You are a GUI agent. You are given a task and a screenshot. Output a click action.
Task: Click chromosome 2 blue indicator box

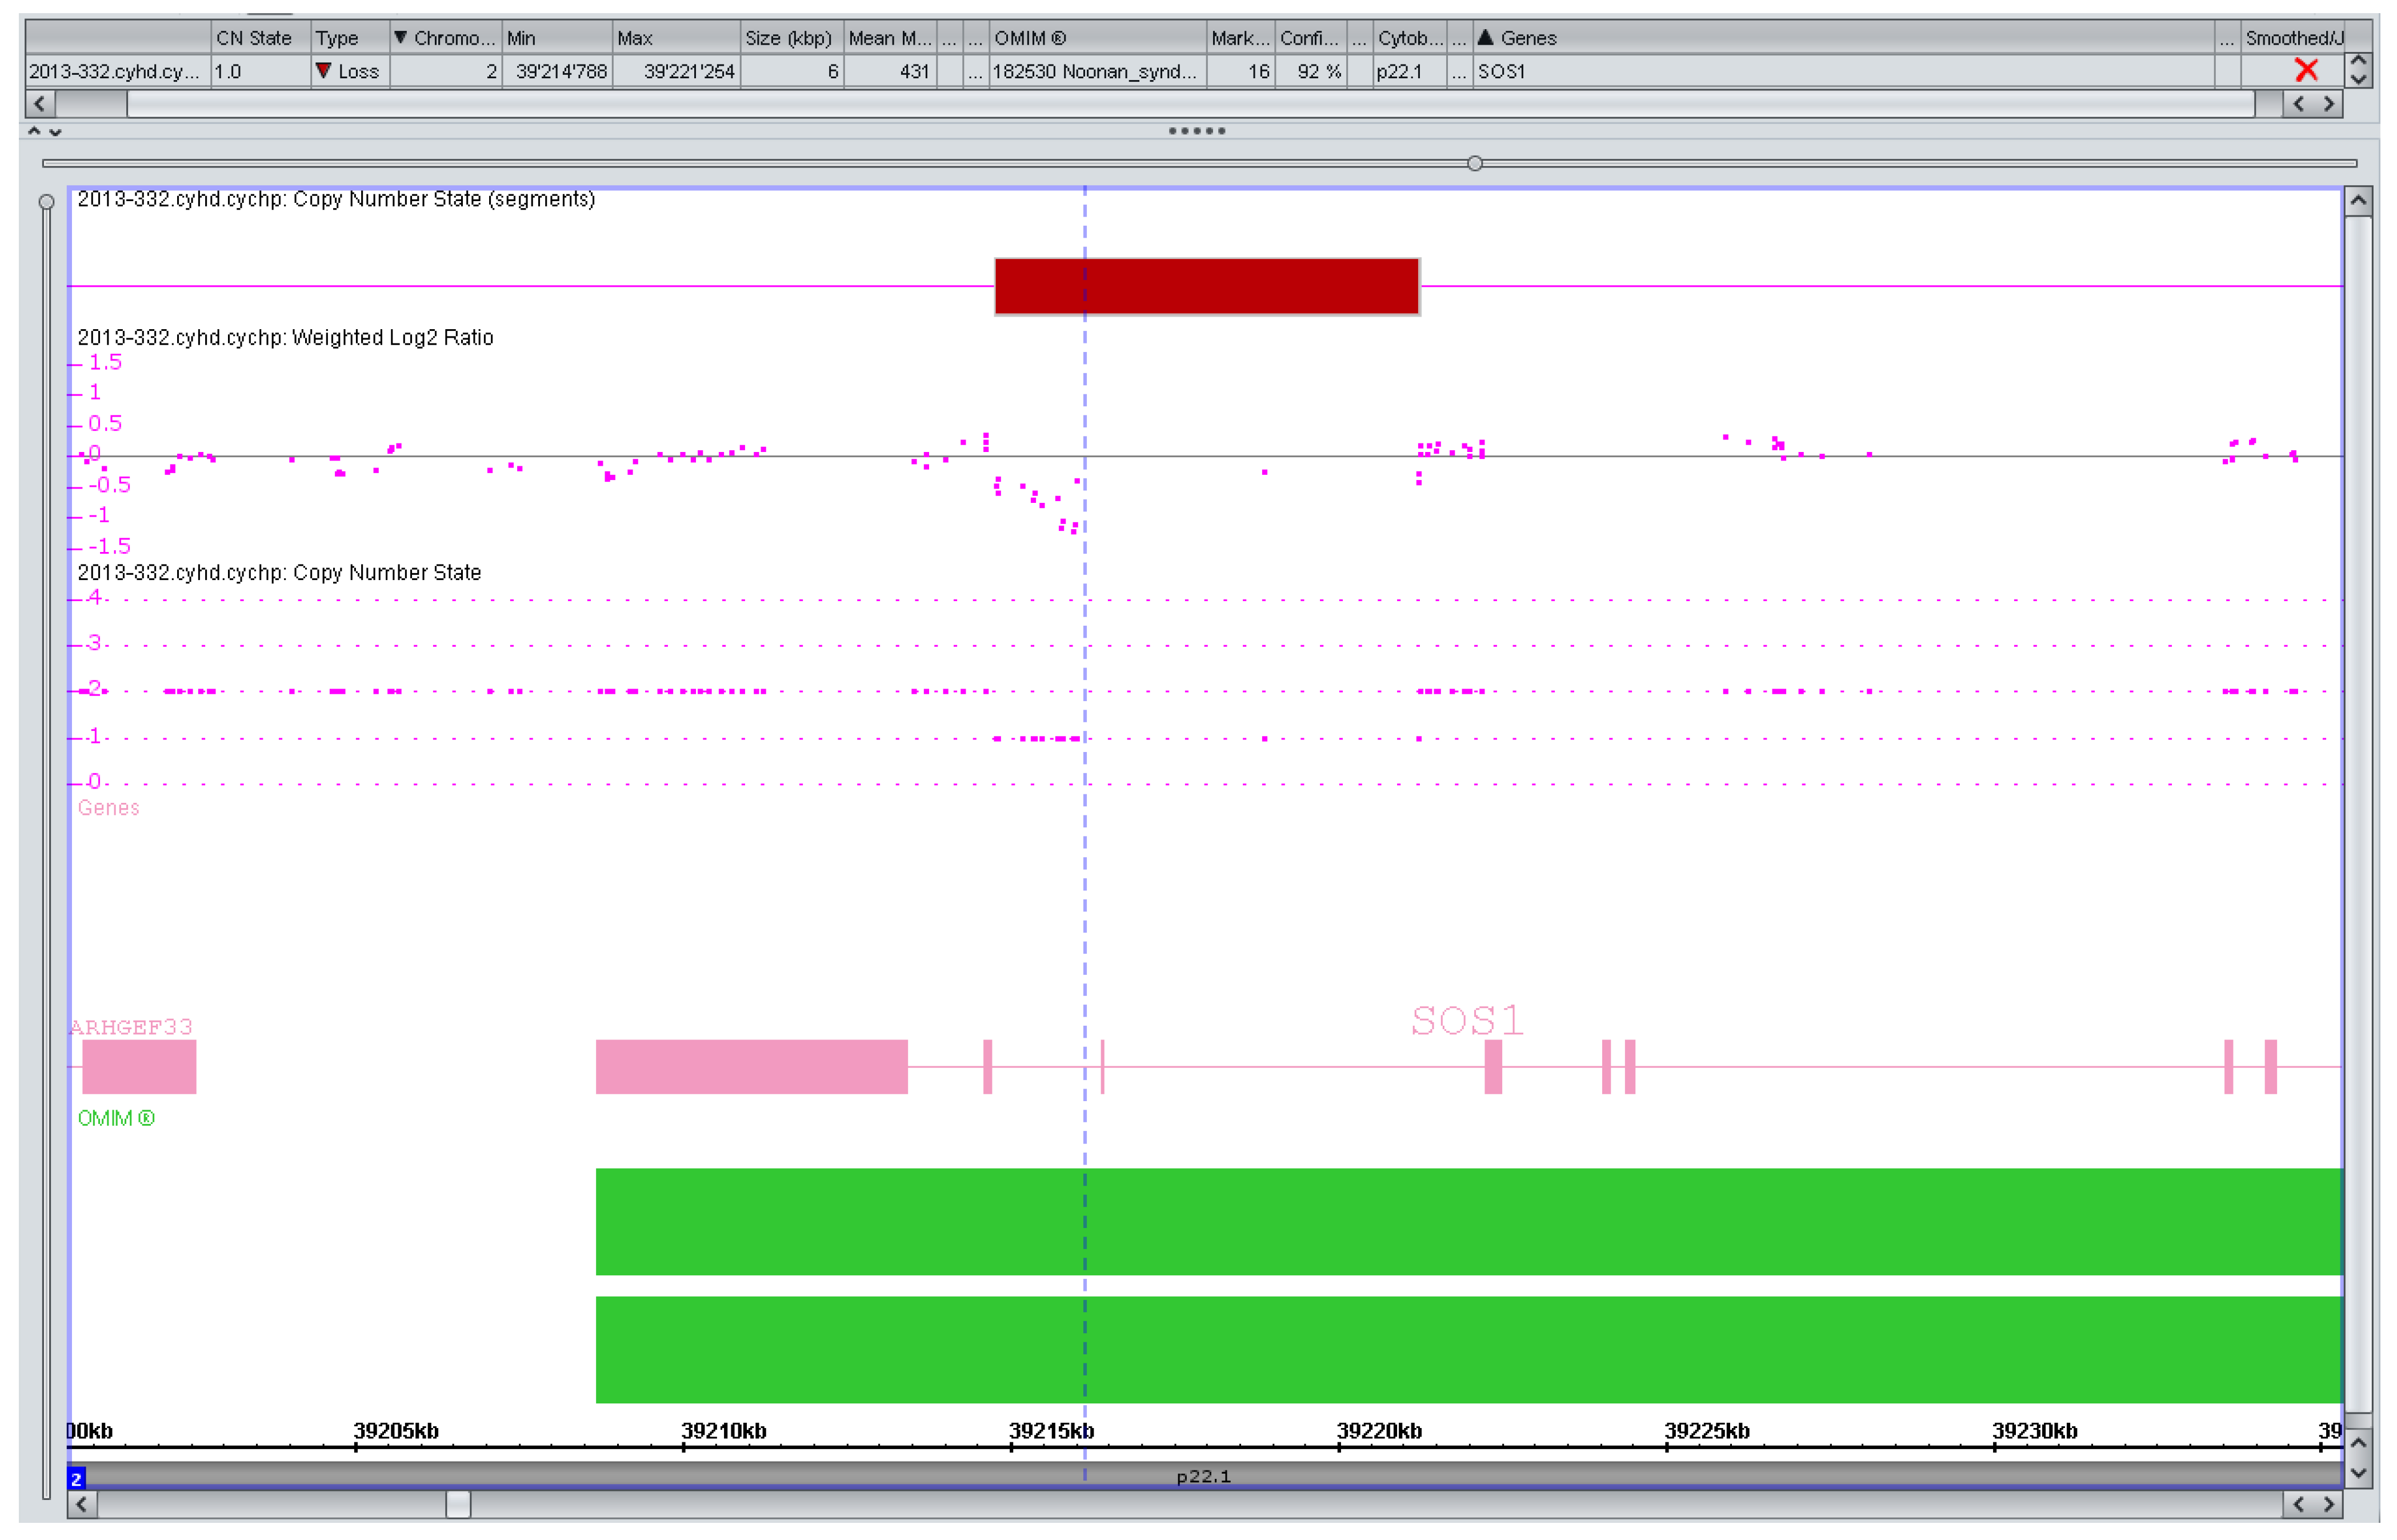point(76,1478)
